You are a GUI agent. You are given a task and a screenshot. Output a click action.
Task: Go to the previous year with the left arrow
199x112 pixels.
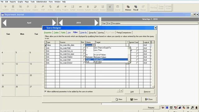(x=61, y=23)
